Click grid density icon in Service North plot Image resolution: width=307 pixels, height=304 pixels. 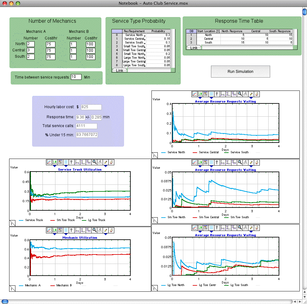pos(211,94)
